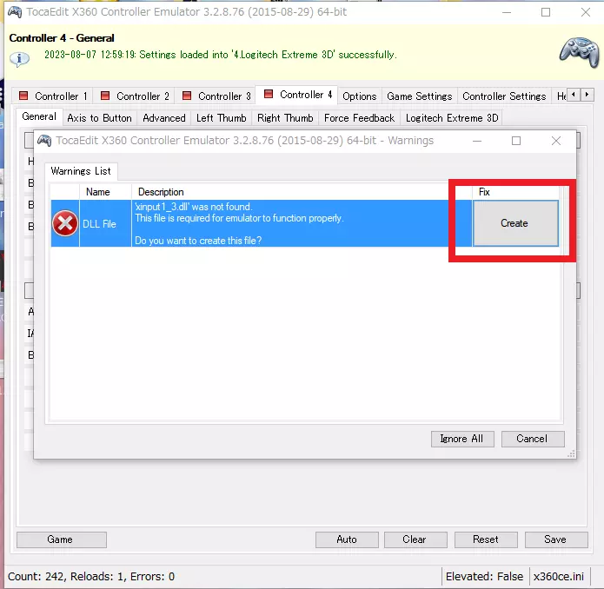Click the Create button to fix the DLL
Screen dimensions: 604x589
[515, 223]
